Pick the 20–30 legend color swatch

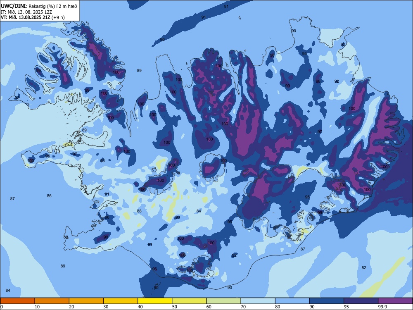click(86, 301)
